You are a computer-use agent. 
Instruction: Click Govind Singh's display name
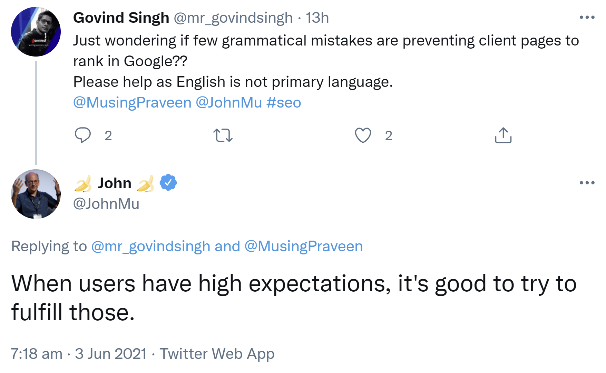[121, 18]
